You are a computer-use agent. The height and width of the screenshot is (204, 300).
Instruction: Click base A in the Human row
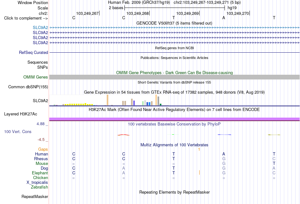(224, 154)
